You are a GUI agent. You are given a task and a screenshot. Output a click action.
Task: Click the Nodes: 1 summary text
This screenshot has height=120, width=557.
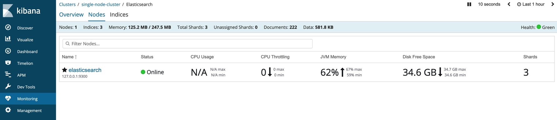[x=68, y=27]
